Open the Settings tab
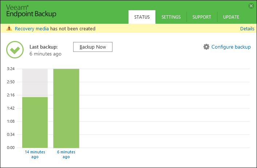Screen dimensions: 257x168 click(171, 17)
